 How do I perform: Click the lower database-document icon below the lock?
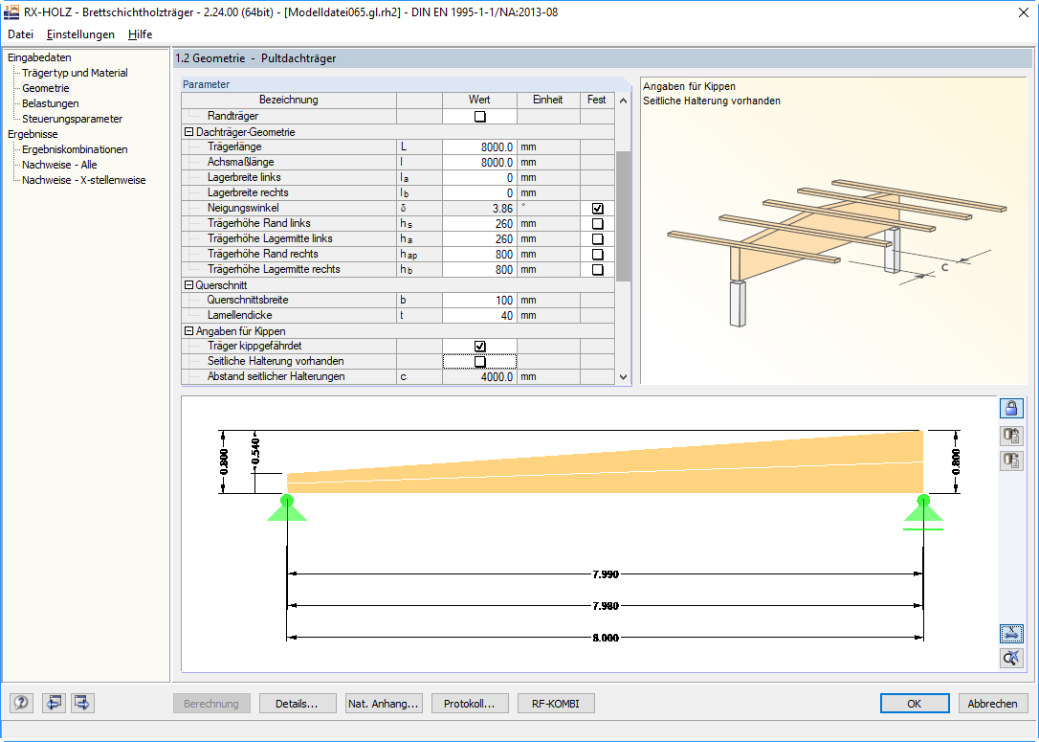(1011, 461)
